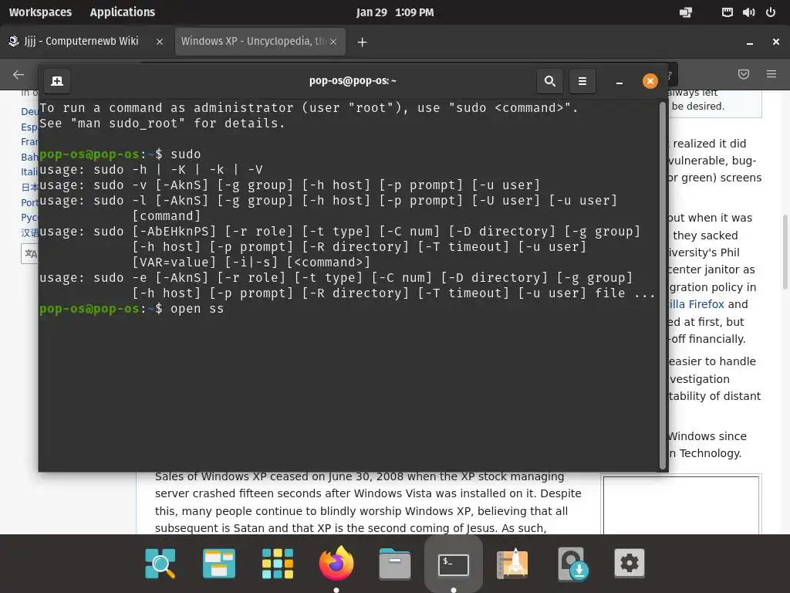Open a new Firefox tab
790x593 pixels.
[x=362, y=42]
